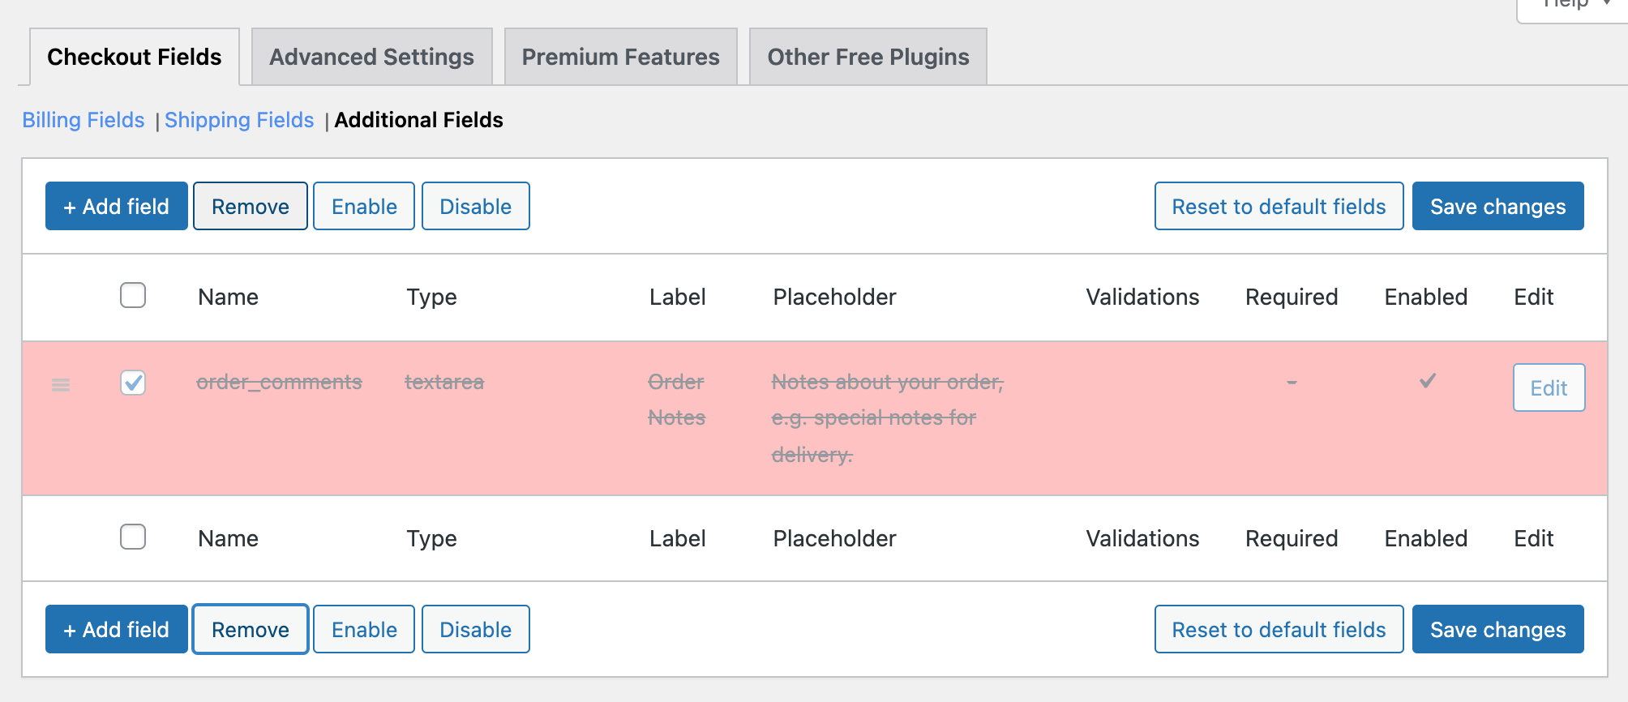Click the top Reset to default fields button
1628x702 pixels.
pos(1279,207)
